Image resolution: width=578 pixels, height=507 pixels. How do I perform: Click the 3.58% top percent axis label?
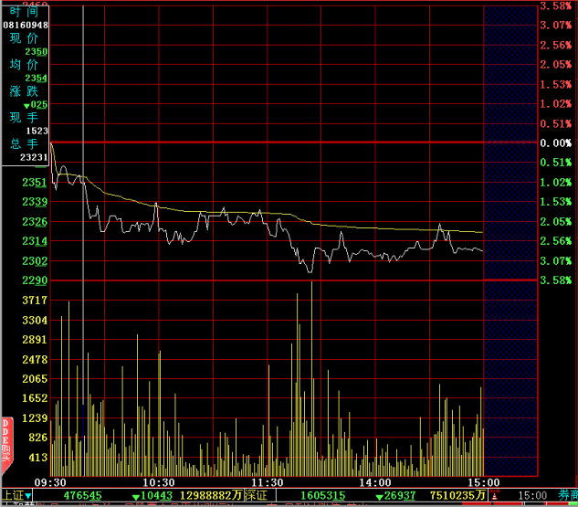(x=555, y=5)
